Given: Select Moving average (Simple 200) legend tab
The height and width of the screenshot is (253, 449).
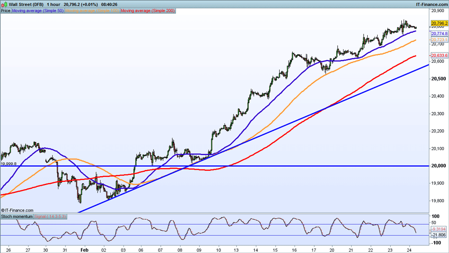Looking at the screenshot, I should (148, 11).
